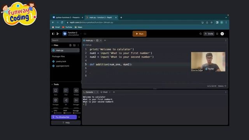This screenshot has width=249, height=140.
Task: Close the Console tab
Action: [98, 92]
